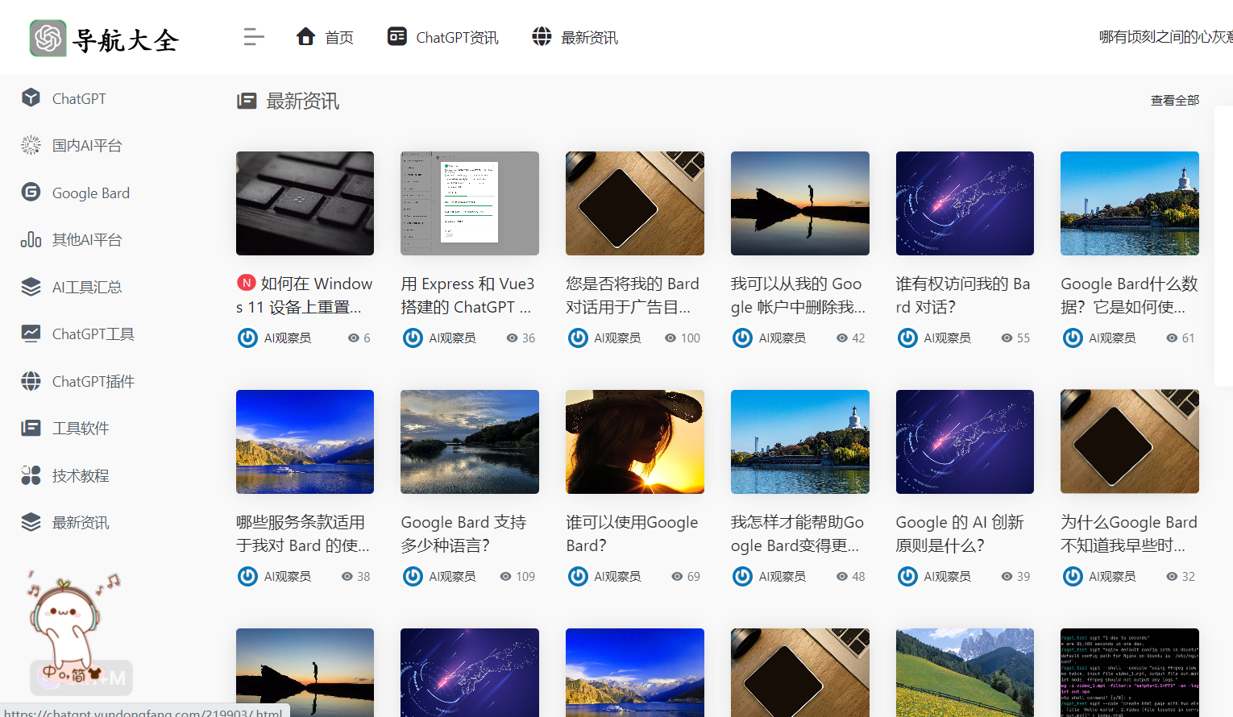Open article 我怎样才能帮助Google Bard变得更
This screenshot has height=717, width=1233.
coord(798,533)
